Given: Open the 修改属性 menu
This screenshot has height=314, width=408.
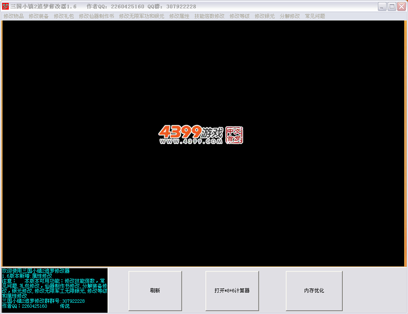Looking at the screenshot, I should [x=179, y=16].
